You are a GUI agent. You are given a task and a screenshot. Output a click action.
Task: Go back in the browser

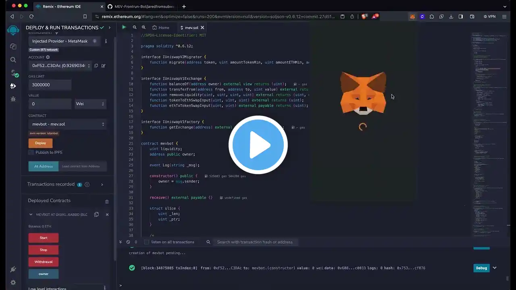(x=12, y=17)
